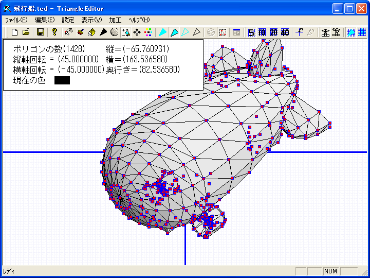
Task: Click the gray sphere icon
Action: tap(114, 32)
